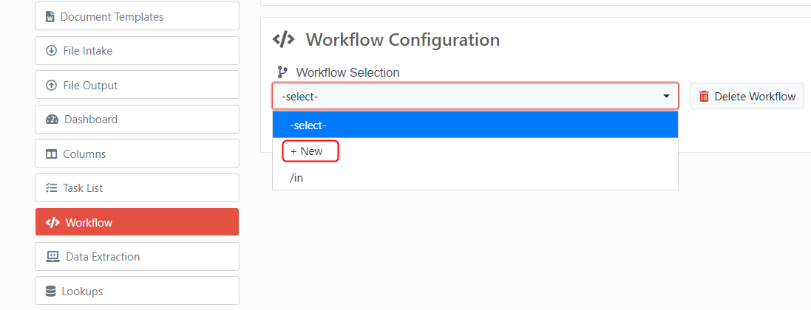Click the Columns layout icon
Image resolution: width=811 pixels, height=310 pixels.
pos(51,154)
